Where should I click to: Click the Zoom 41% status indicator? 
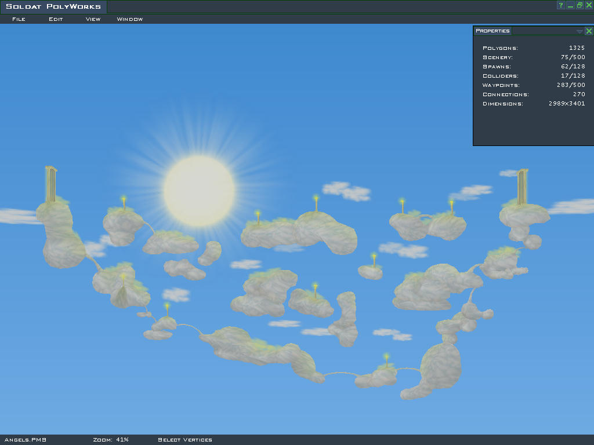click(110, 440)
